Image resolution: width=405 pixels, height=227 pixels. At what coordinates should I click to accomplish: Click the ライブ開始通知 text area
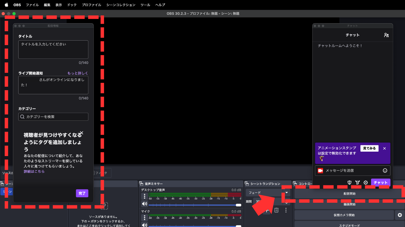tap(53, 85)
